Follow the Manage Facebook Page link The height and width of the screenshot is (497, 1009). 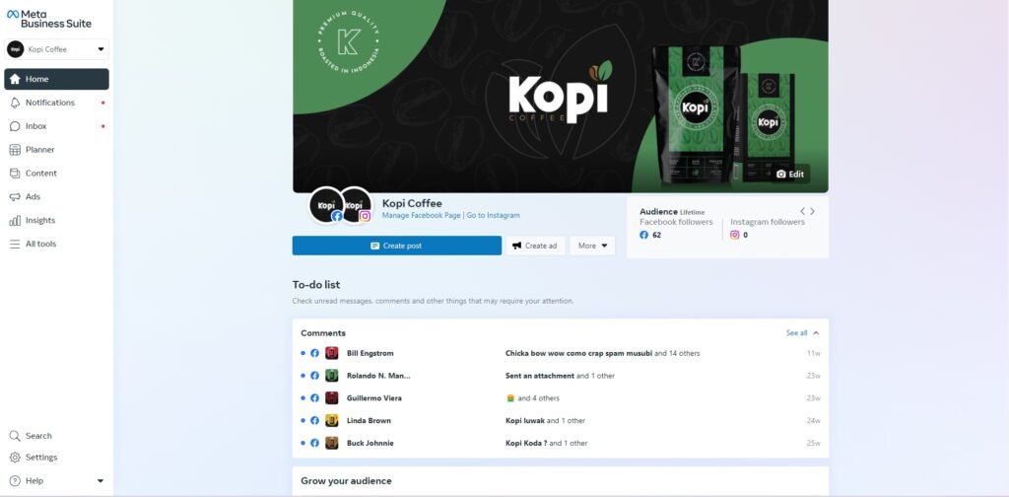tap(422, 216)
